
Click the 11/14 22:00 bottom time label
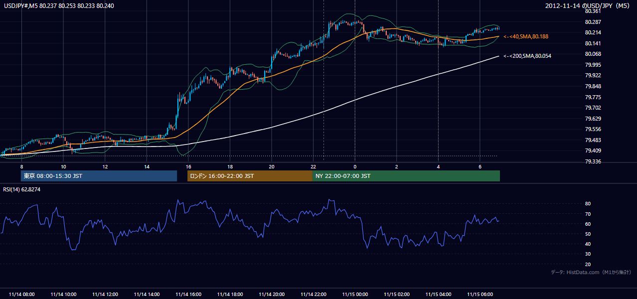pyautogui.click(x=313, y=295)
